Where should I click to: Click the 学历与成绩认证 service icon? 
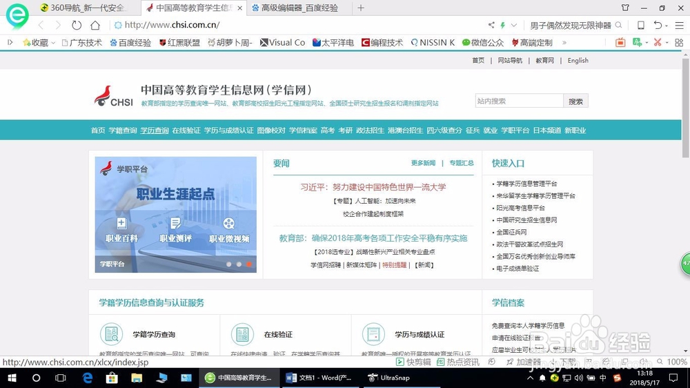tap(373, 334)
